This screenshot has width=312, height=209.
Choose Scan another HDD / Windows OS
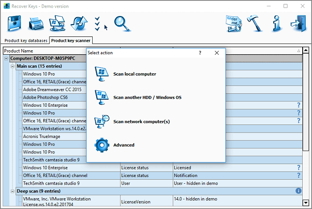point(147,97)
